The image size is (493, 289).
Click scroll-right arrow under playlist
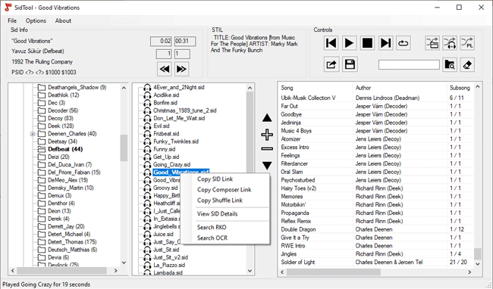tap(469, 272)
